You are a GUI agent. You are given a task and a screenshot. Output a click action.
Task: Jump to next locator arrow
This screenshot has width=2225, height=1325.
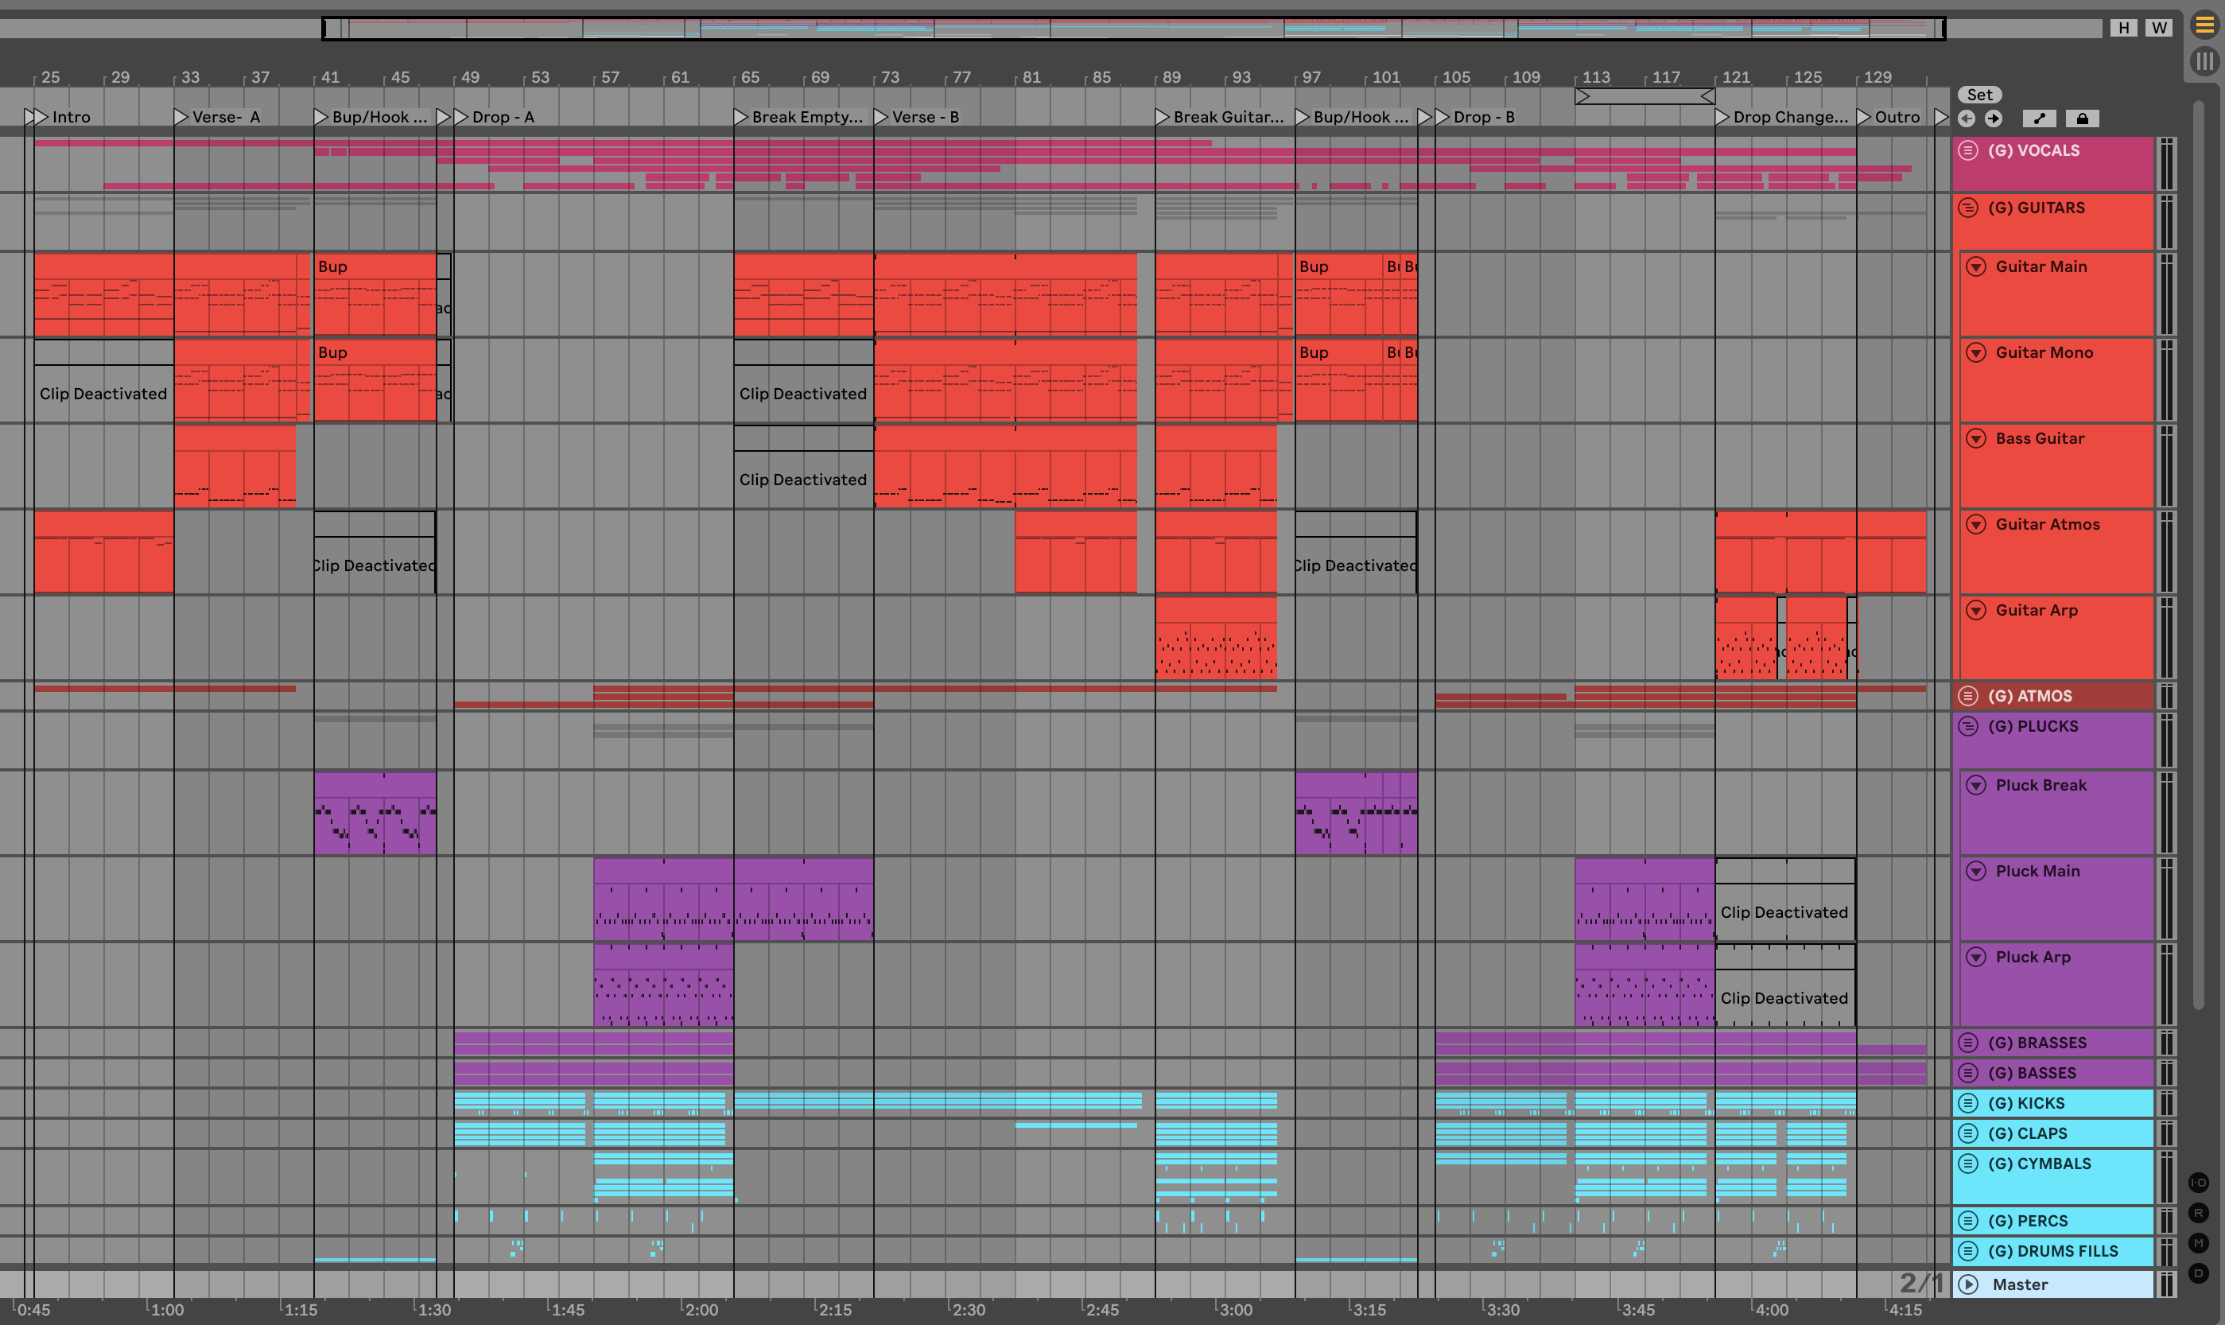click(1993, 119)
